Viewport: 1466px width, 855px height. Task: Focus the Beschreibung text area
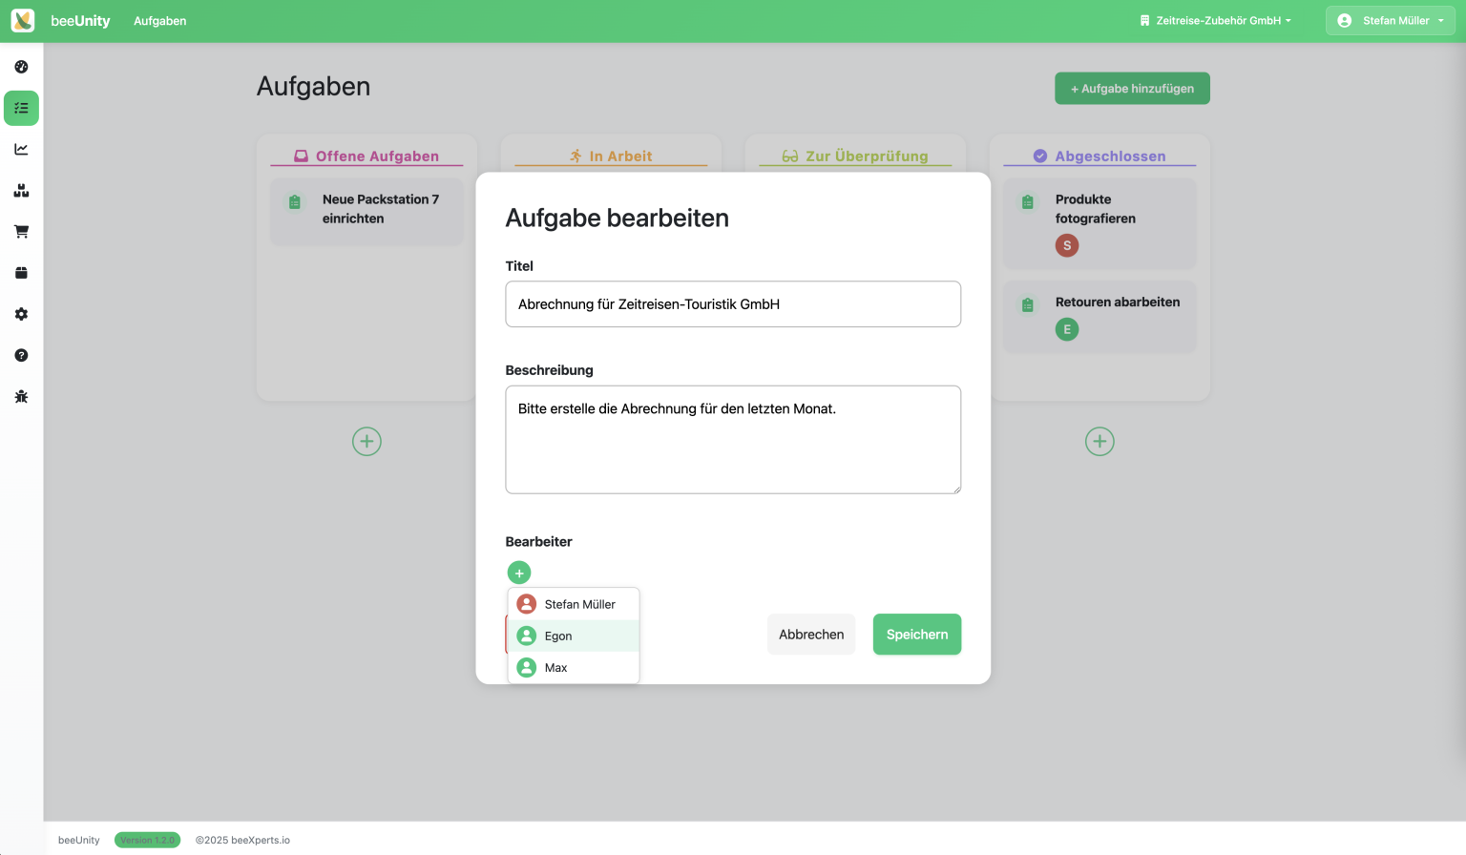(733, 440)
